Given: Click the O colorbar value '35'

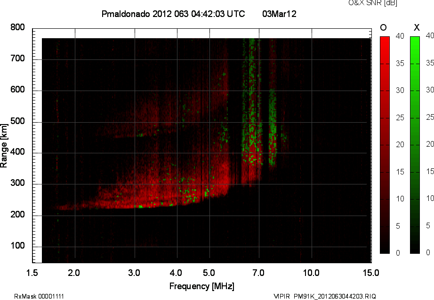Looking at the screenshot, I should 400,63.
